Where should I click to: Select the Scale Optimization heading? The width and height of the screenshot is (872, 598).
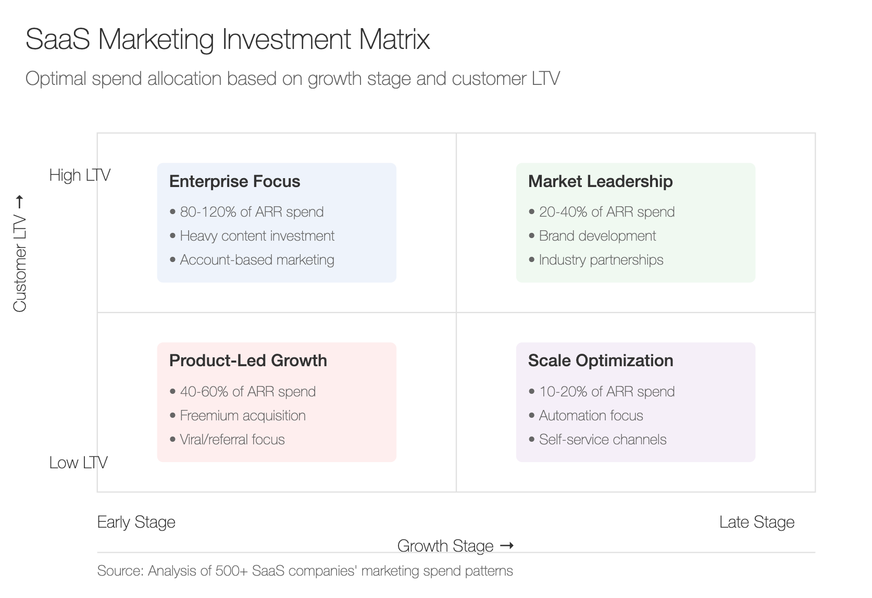coord(601,360)
